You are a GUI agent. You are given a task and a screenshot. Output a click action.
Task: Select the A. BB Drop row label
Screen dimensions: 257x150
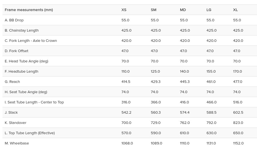(14, 20)
